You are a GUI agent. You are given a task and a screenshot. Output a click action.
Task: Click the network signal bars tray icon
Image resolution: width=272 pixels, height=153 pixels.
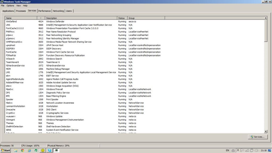[247, 150]
